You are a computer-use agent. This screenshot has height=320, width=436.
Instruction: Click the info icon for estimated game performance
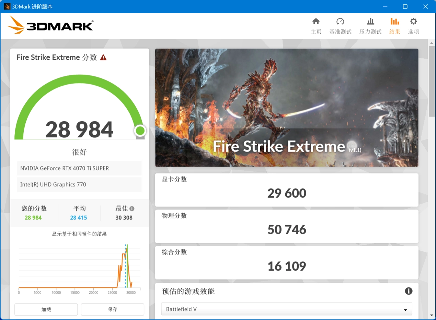click(x=409, y=291)
